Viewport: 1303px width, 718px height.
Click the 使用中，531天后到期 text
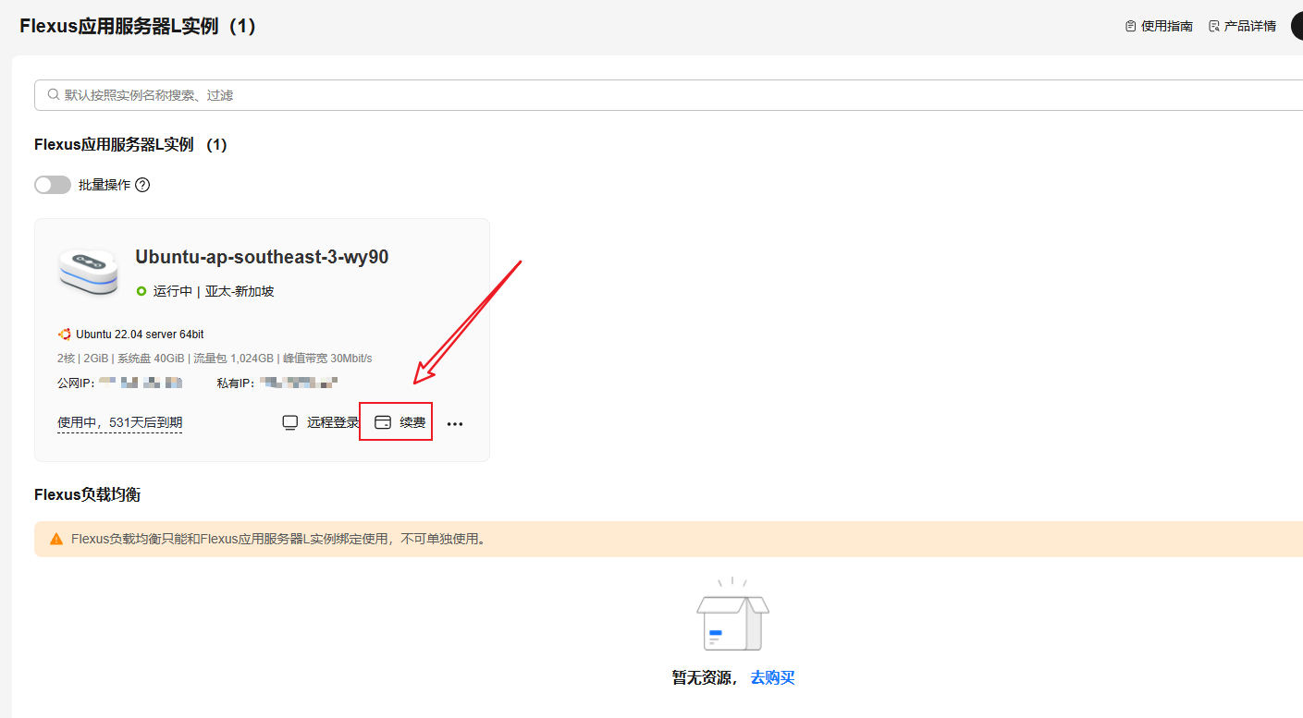[119, 422]
